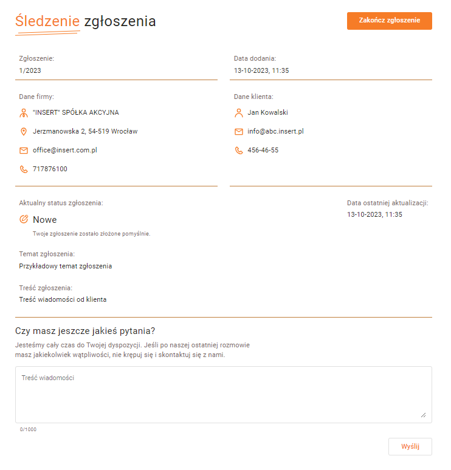
Task: Click the status icon beside Nowe
Action: (24, 219)
